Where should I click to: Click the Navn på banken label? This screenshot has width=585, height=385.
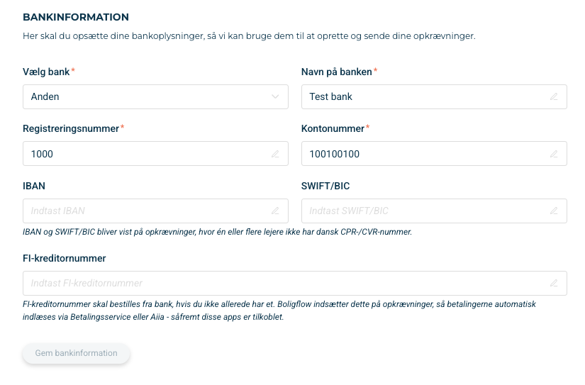[x=337, y=72]
